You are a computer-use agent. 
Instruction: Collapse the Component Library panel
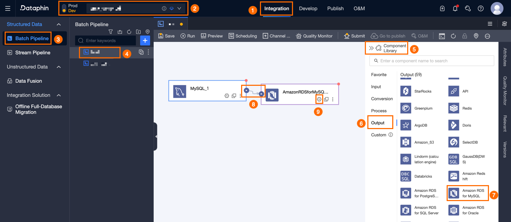(371, 48)
